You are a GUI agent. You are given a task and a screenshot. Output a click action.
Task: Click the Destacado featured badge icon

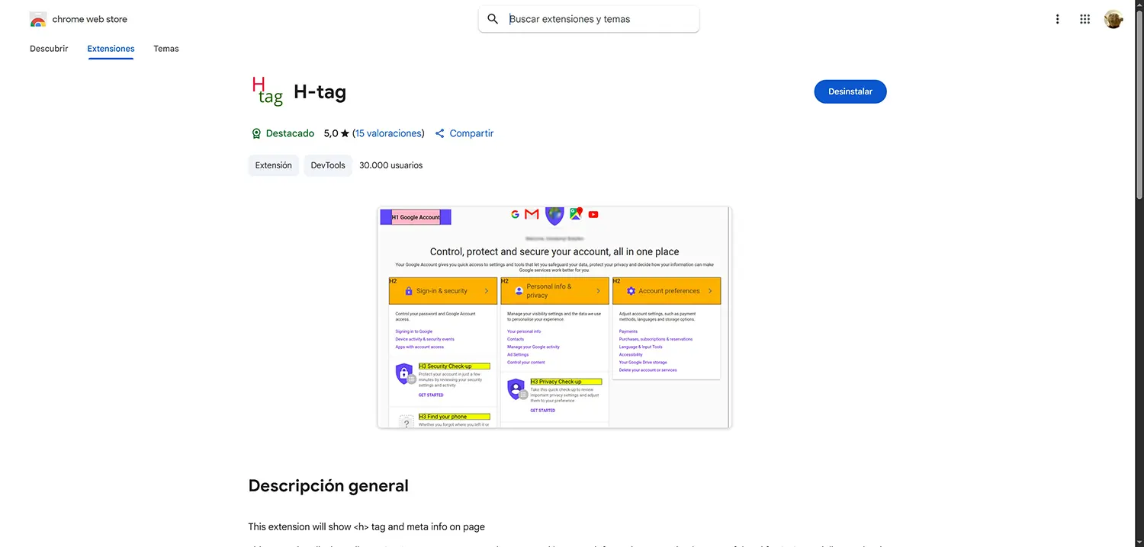(256, 133)
